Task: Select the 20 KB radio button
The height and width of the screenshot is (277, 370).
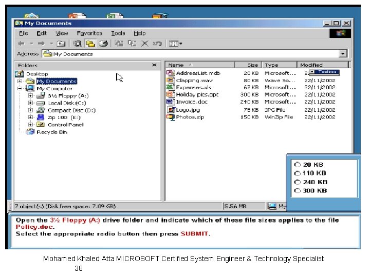Action: tap(298, 165)
